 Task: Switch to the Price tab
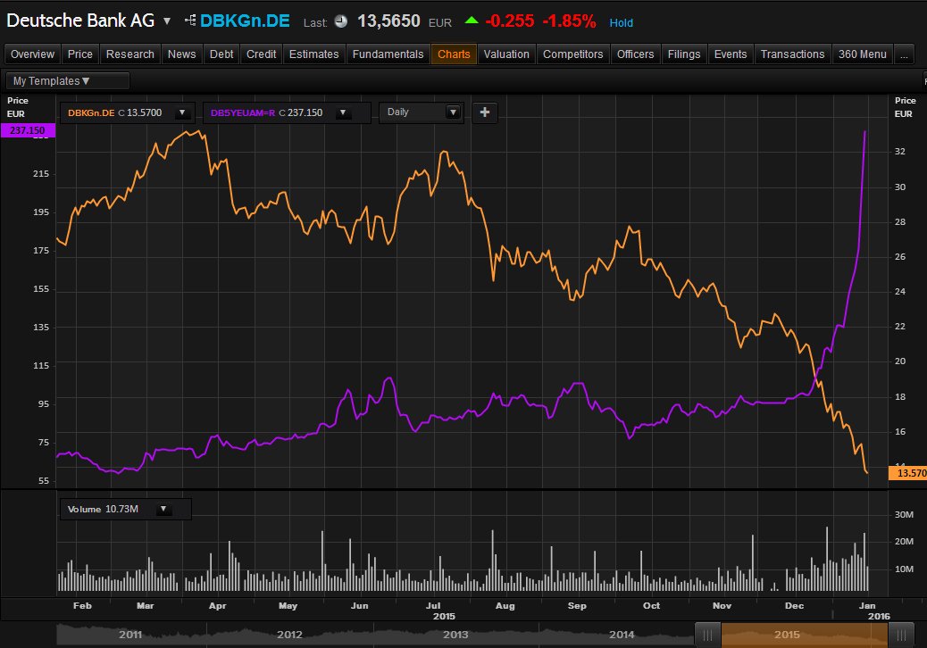click(x=79, y=54)
